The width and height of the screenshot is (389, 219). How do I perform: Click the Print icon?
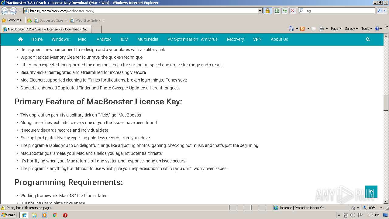click(x=321, y=29)
